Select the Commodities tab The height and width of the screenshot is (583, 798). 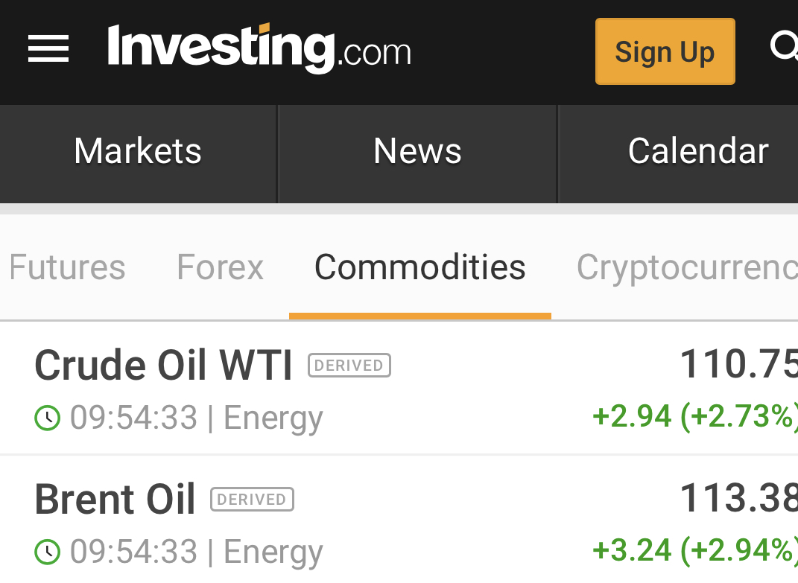(420, 267)
